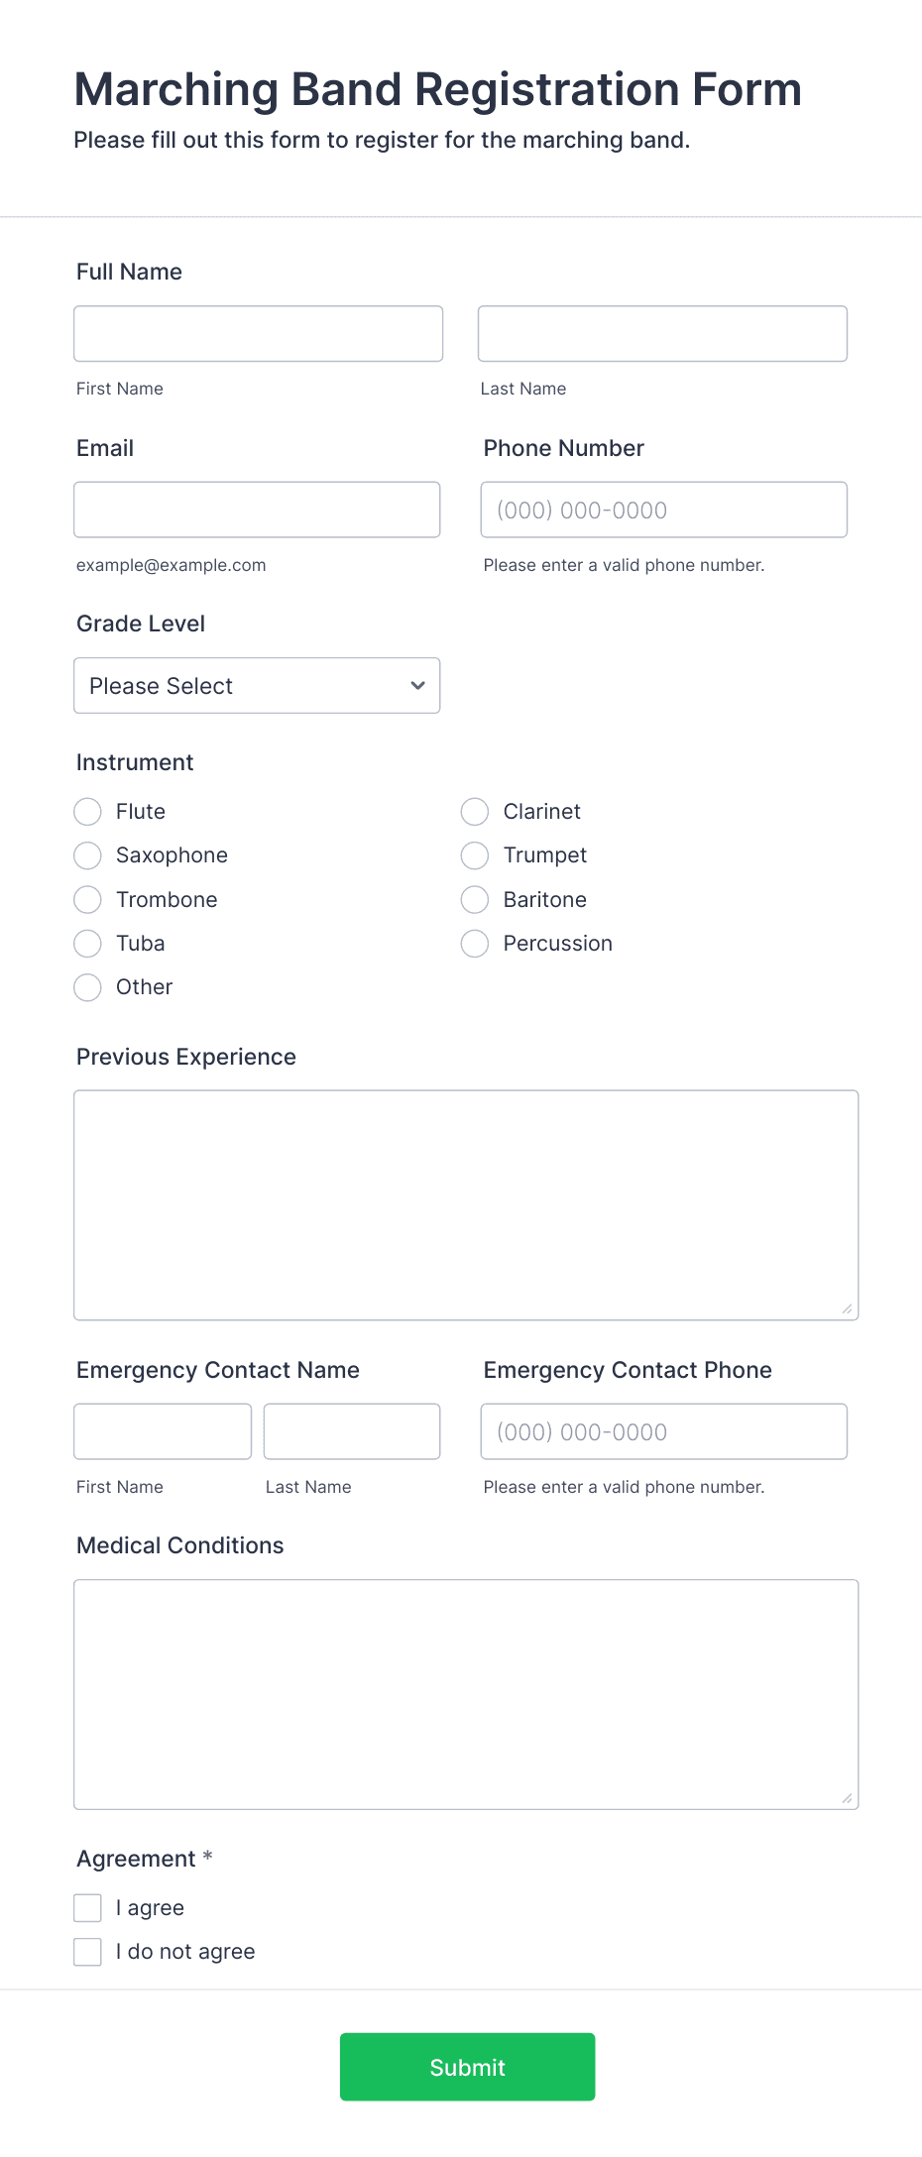This screenshot has width=922, height=2157.
Task: Click the Phone Number input field
Action: [x=663, y=509]
